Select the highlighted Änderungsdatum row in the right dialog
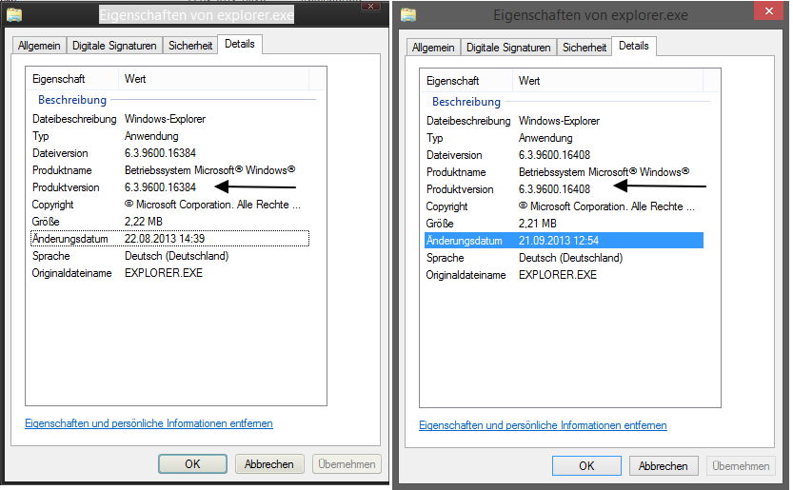This screenshot has width=793, height=490. [x=563, y=241]
